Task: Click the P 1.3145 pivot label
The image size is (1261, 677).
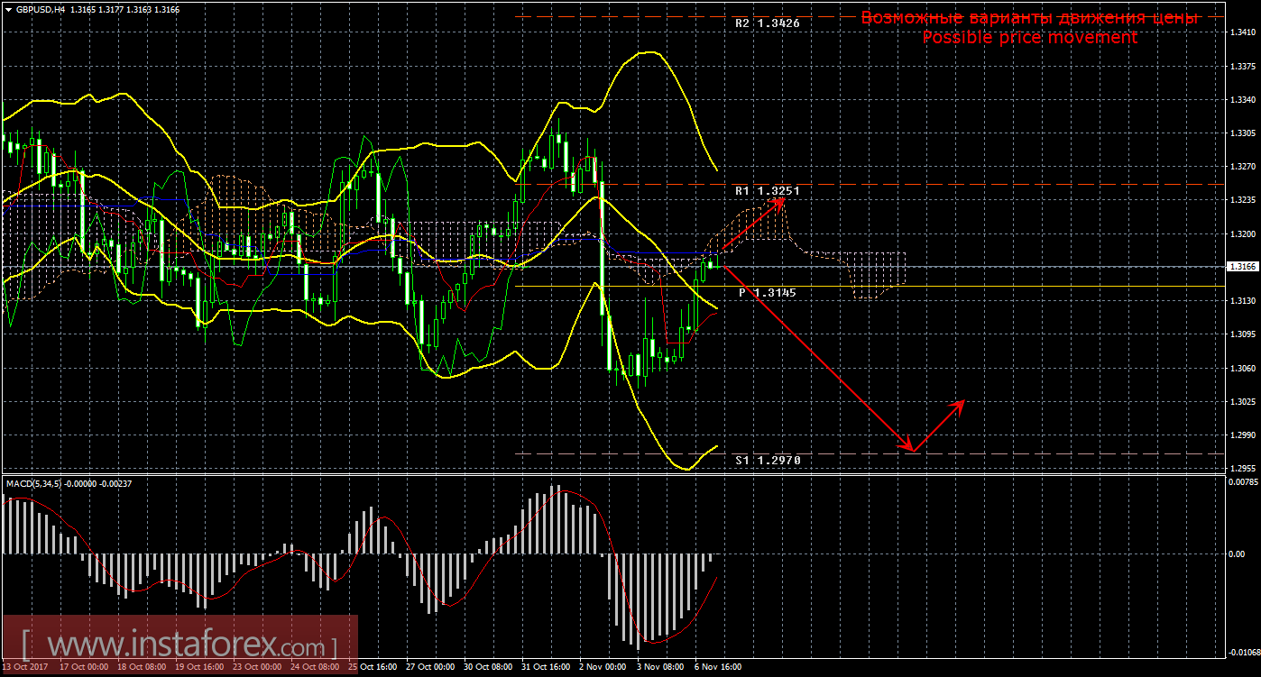Action: 767,293
